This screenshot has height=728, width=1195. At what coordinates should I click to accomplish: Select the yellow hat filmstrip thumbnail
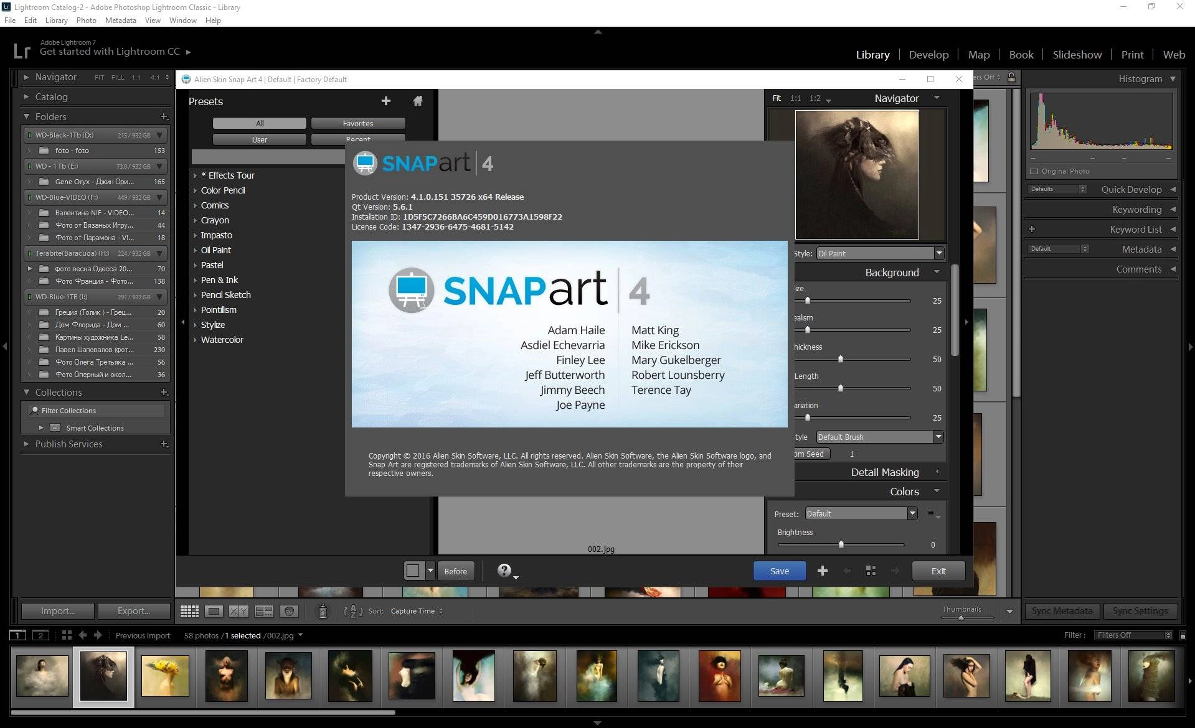165,676
